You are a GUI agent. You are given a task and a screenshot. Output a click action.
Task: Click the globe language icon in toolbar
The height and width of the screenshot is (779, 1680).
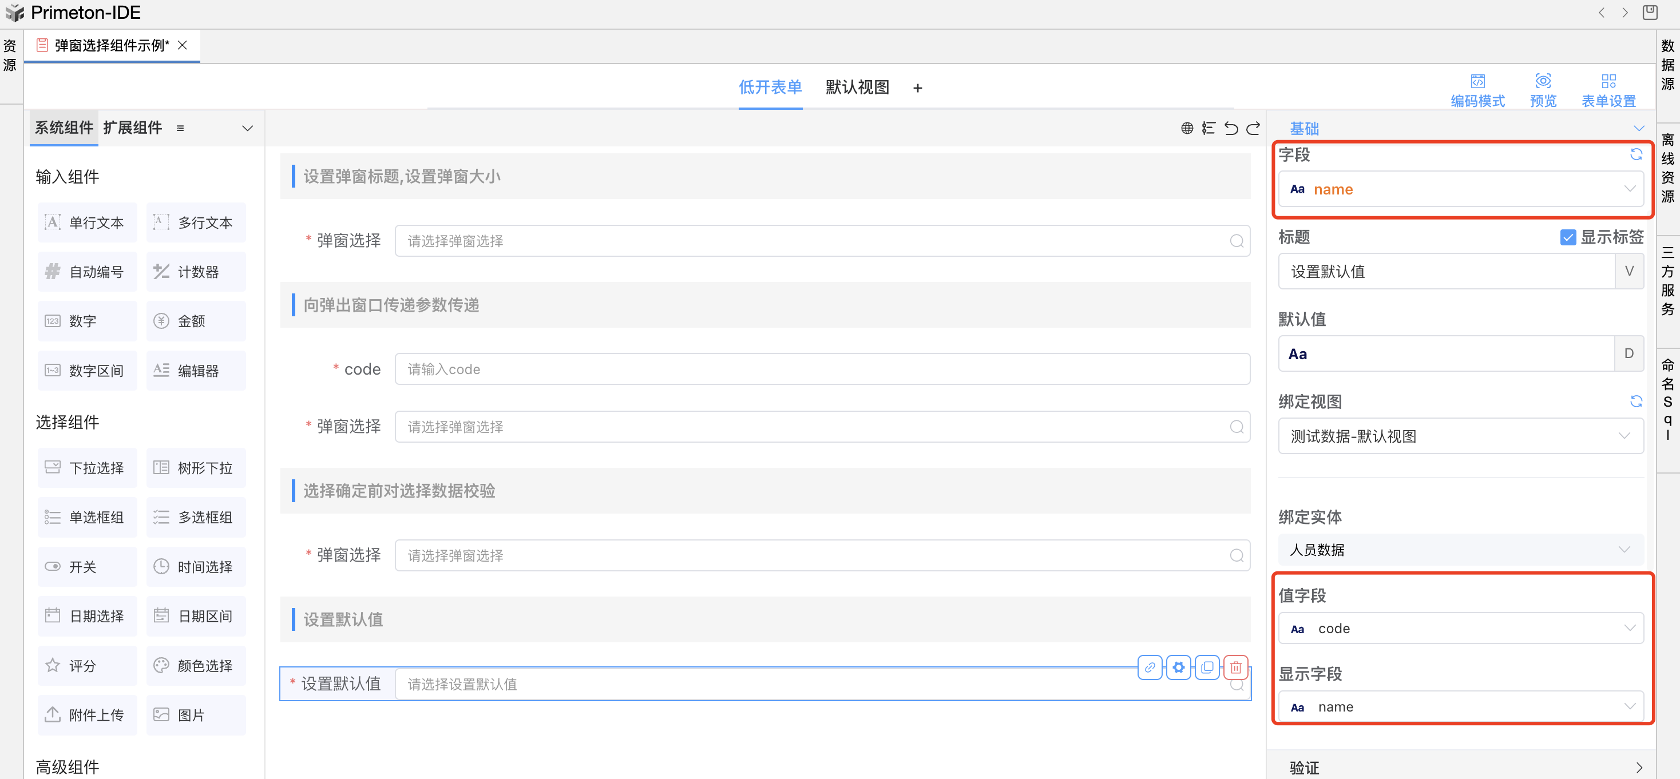click(1187, 129)
